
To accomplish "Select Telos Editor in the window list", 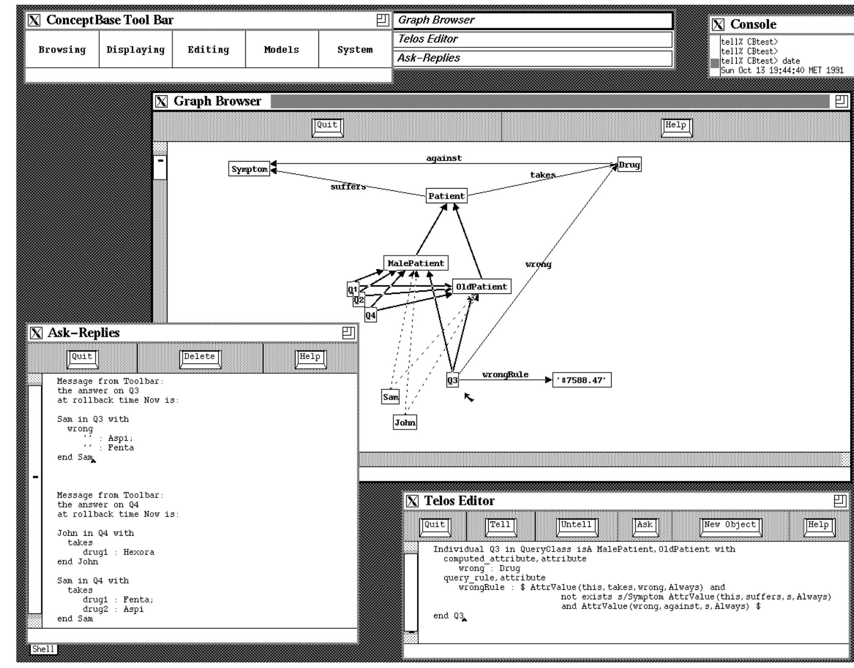I will [x=533, y=39].
